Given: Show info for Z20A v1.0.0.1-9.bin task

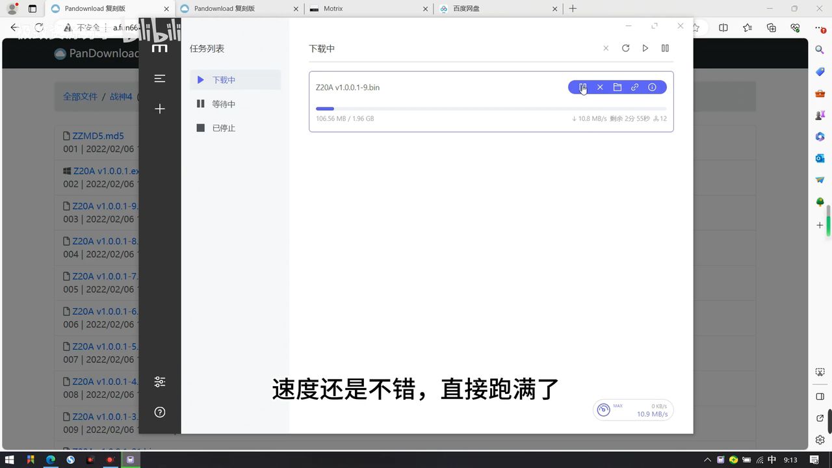Looking at the screenshot, I should pyautogui.click(x=652, y=87).
